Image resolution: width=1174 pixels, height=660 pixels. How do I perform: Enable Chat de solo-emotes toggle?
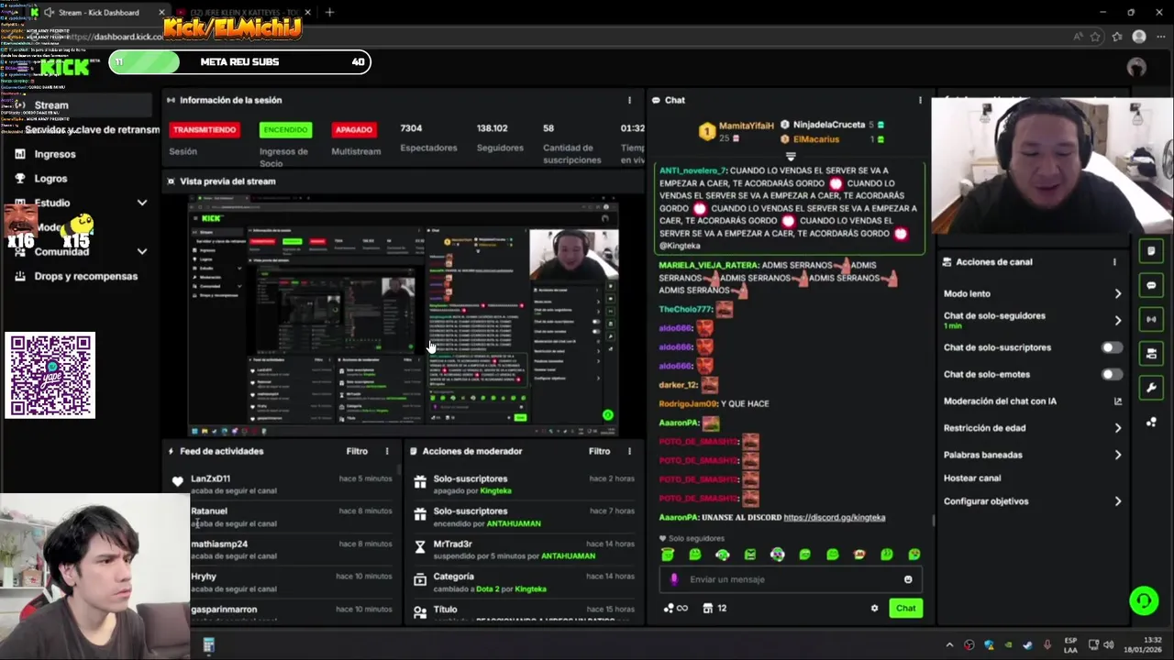(1111, 374)
